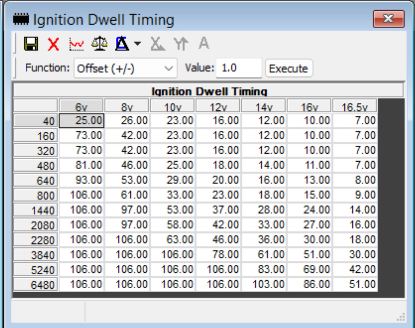This screenshot has width=415, height=328.
Task: Open the Function dropdown showing Offset (+/-)
Action: point(125,68)
